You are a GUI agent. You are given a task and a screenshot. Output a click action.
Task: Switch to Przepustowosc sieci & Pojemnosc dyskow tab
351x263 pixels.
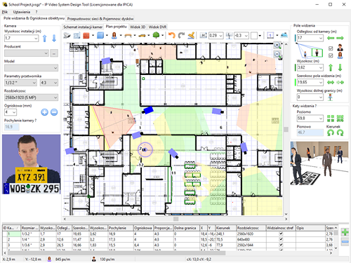[x=100, y=19]
